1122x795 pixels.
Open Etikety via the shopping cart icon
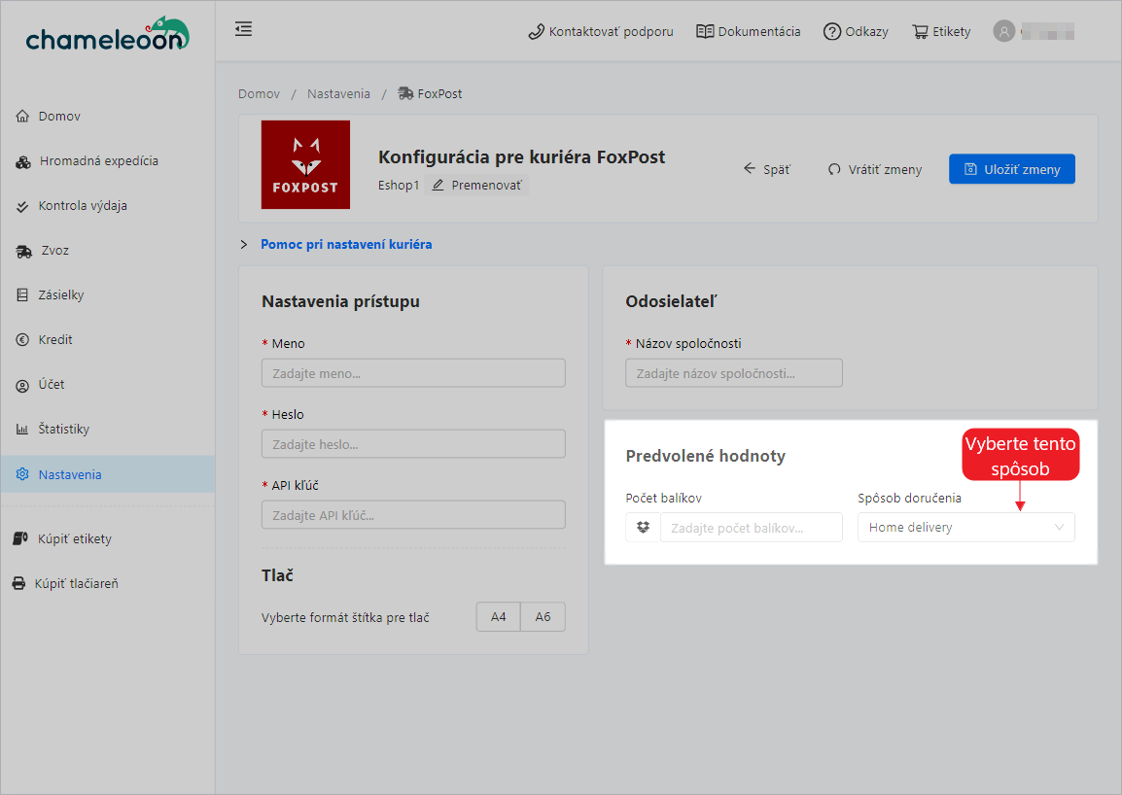tap(920, 31)
